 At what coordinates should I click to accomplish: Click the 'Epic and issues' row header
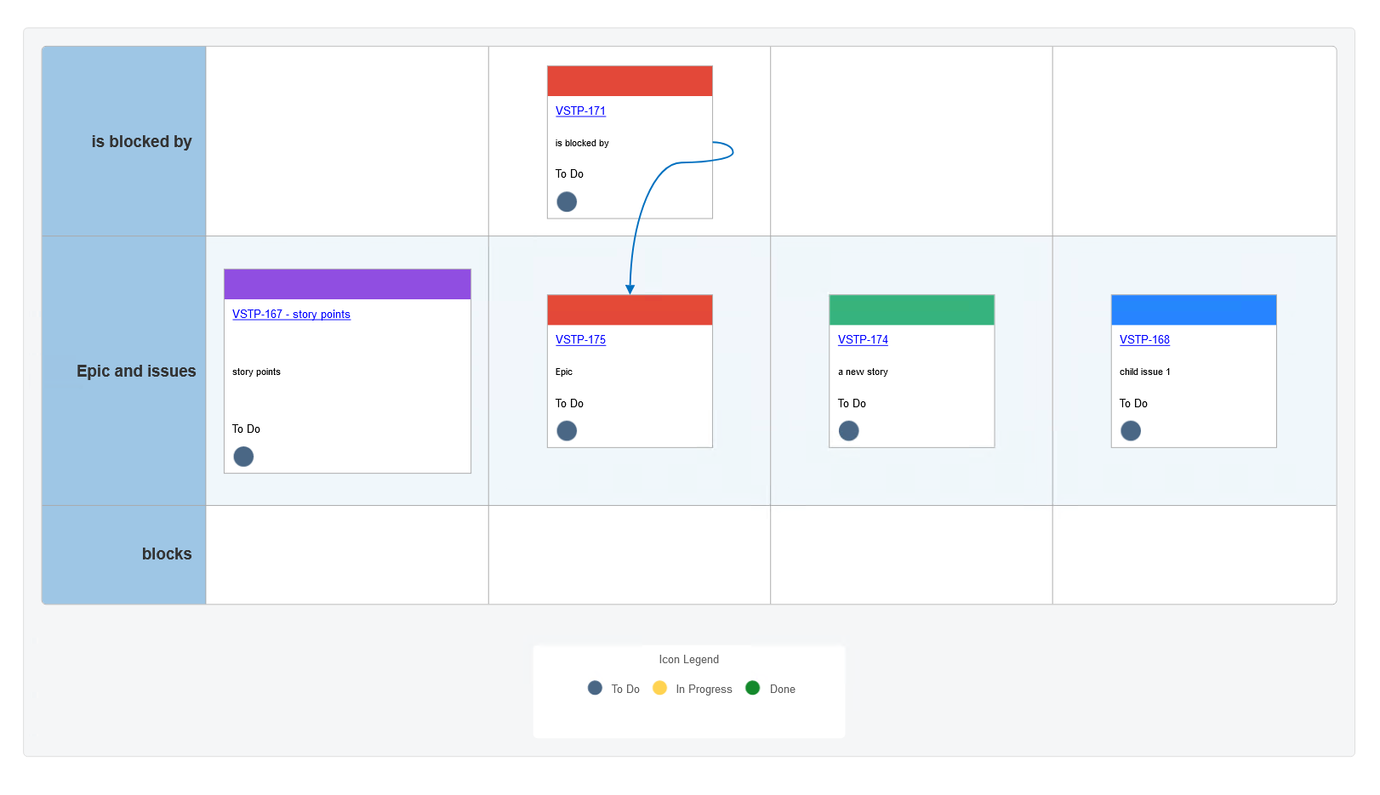point(136,371)
